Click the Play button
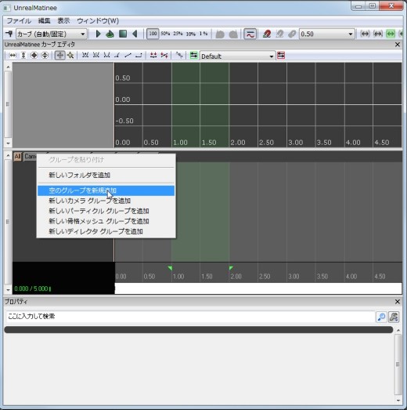The height and width of the screenshot is (410, 407). coord(98,34)
